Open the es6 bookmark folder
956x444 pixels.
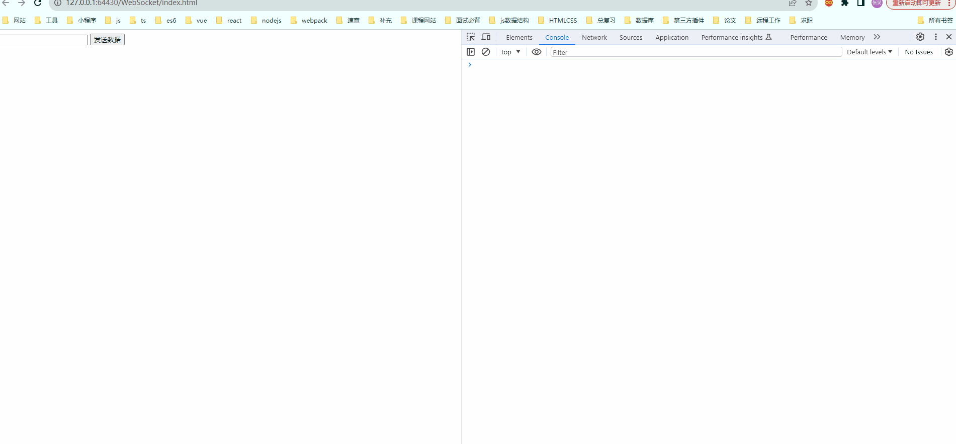click(x=166, y=20)
